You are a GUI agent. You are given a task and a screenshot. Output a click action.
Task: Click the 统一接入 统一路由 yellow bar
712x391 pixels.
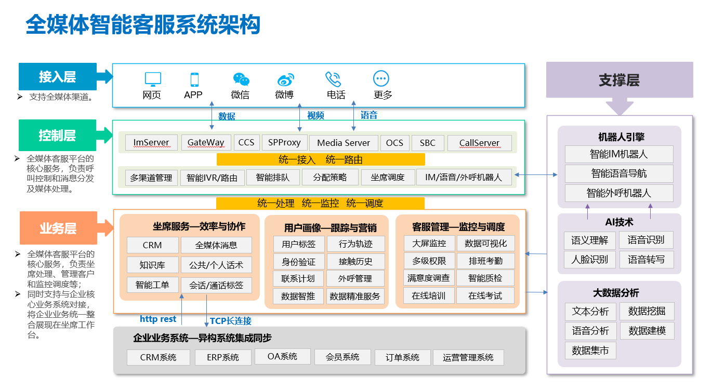pyautogui.click(x=321, y=159)
